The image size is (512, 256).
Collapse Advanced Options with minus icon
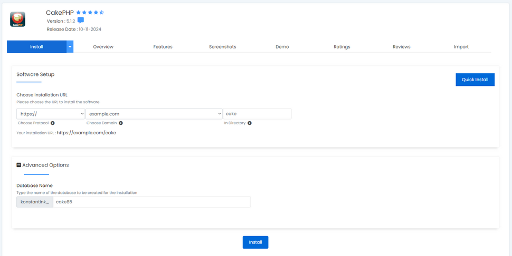(x=19, y=165)
